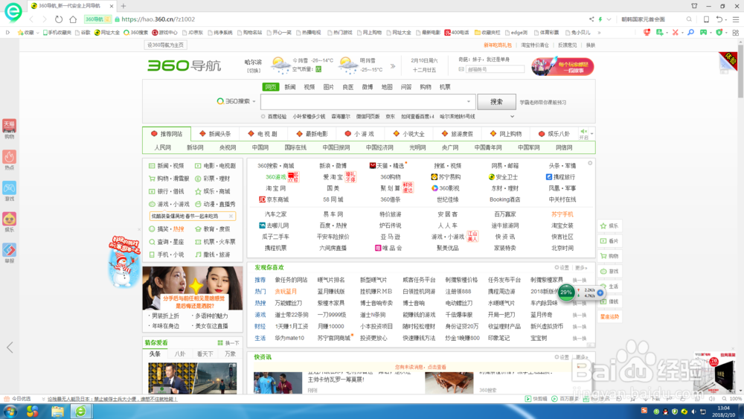
Task: Click the email account input field
Action: (496, 69)
